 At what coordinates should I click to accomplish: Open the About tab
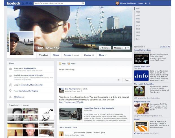pos(56,55)
